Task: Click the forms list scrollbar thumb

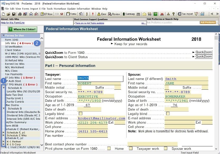Action: (x=42, y=65)
